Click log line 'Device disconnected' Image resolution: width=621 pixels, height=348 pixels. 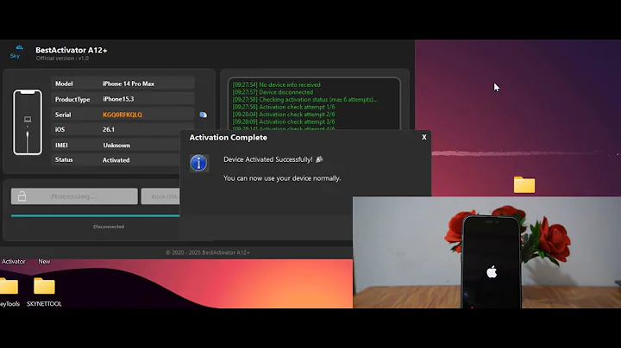point(273,92)
